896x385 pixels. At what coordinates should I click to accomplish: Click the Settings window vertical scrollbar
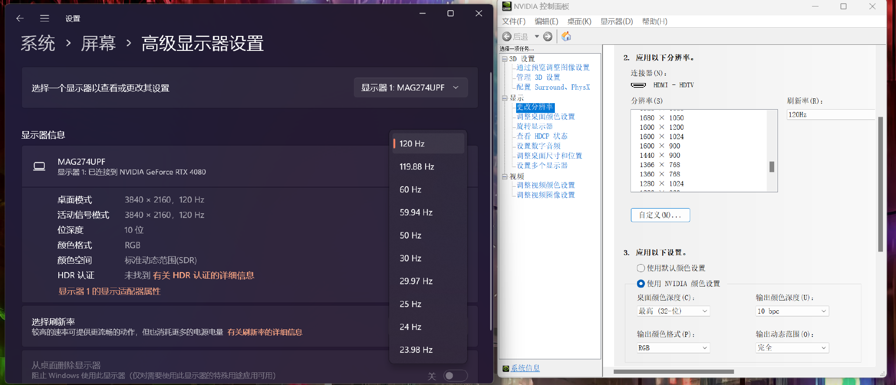point(490,201)
